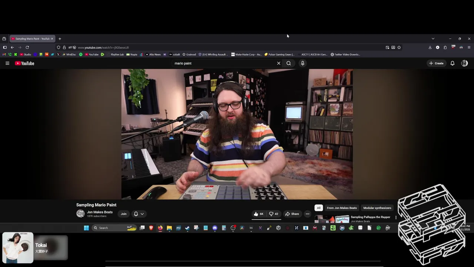Dislike the video with thumbs down

point(274,214)
